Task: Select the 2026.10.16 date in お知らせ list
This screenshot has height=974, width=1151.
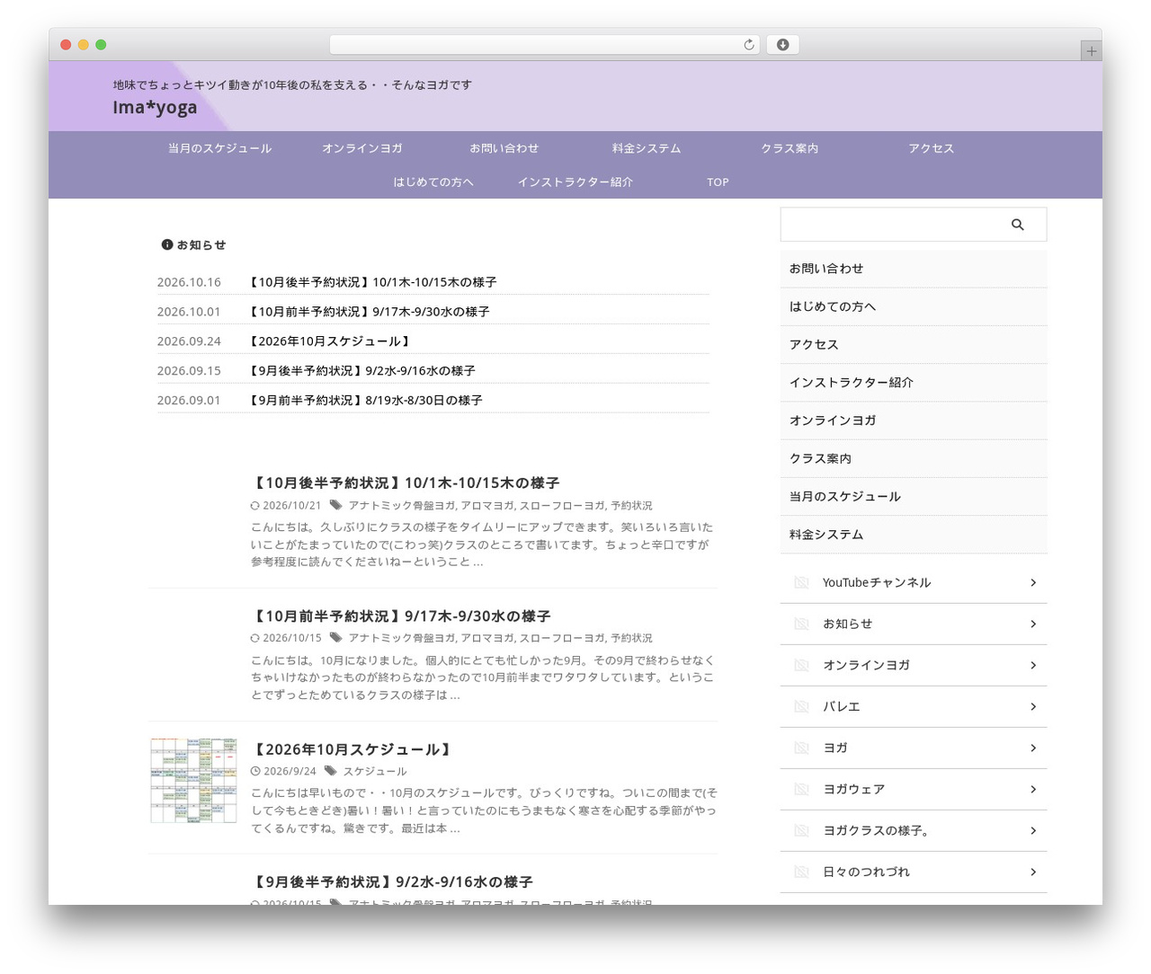Action: [x=189, y=282]
